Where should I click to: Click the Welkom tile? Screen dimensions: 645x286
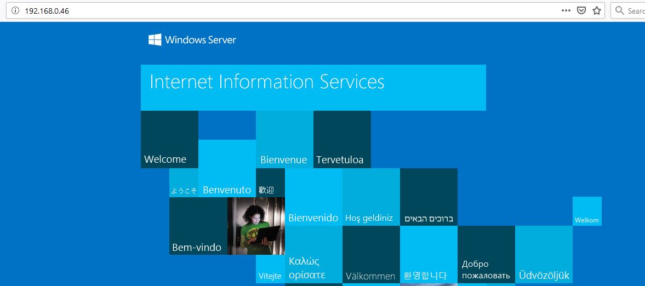[x=587, y=211]
